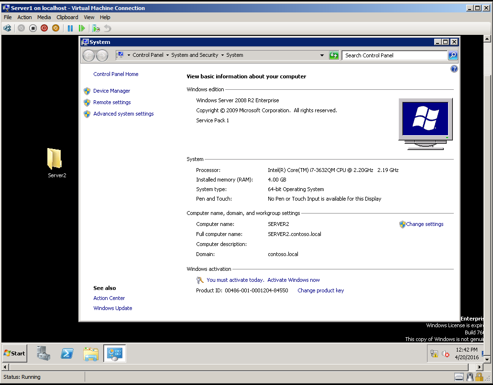This screenshot has height=385, width=493.
Task: Launch PowerShell from the taskbar
Action: [x=67, y=353]
